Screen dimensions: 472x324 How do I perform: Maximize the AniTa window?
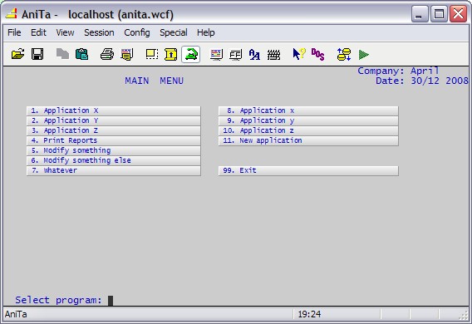pos(439,14)
